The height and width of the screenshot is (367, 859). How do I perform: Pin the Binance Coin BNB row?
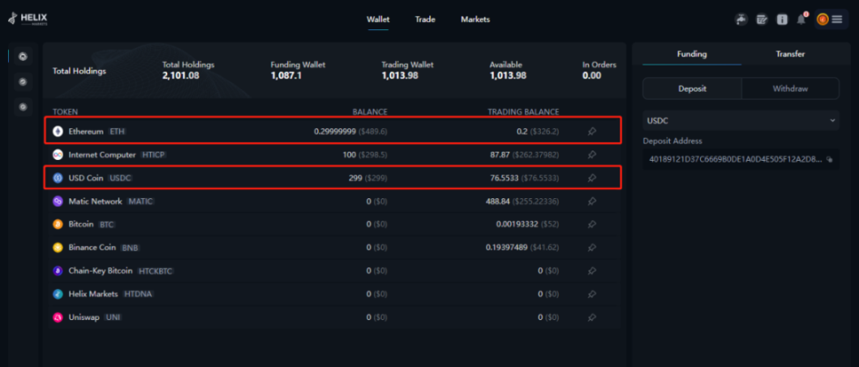pos(591,248)
